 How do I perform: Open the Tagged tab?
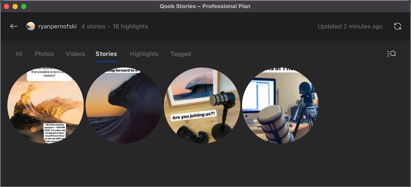(181, 54)
